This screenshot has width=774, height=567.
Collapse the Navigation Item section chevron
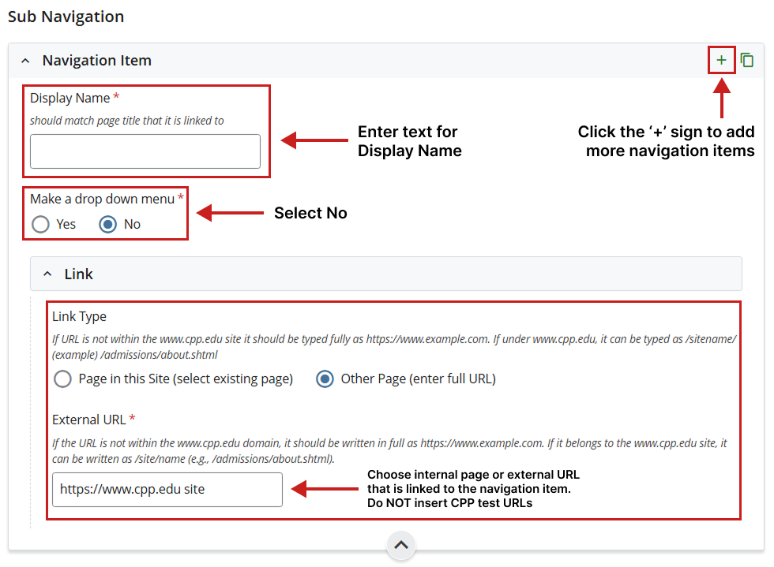click(25, 61)
